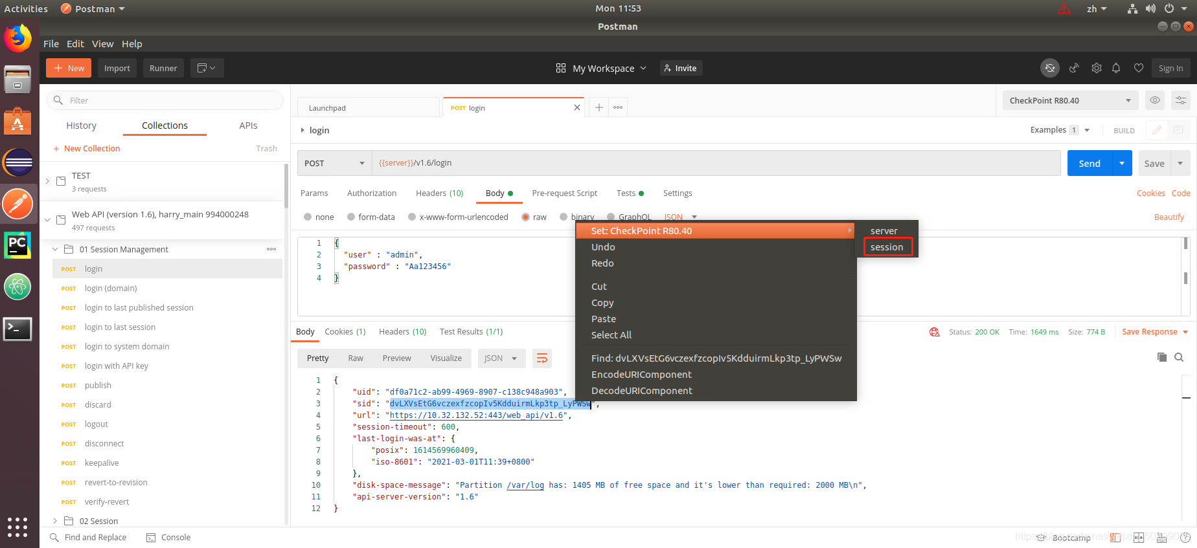Focus the collections Filter box
Image resolution: width=1197 pixels, height=548 pixels.
165,100
